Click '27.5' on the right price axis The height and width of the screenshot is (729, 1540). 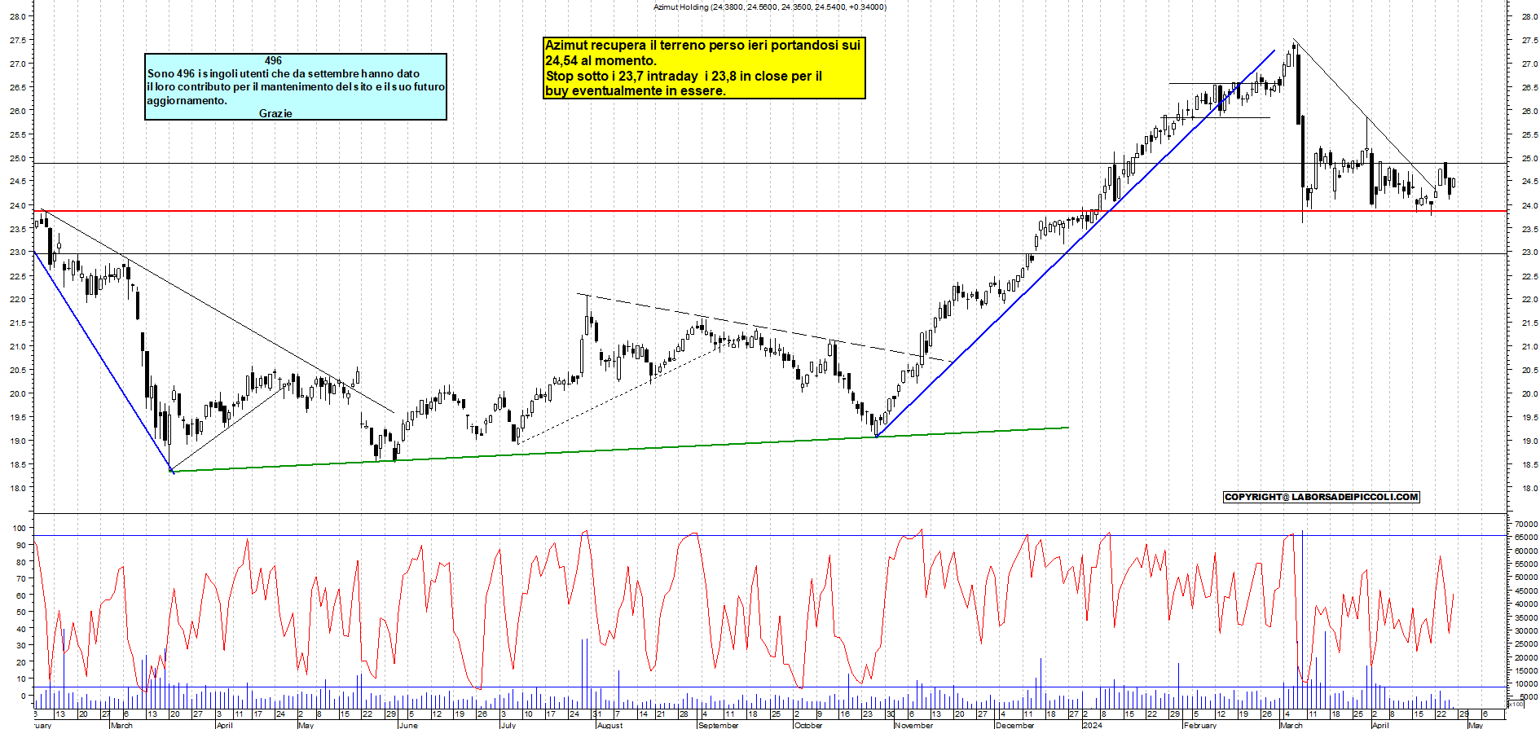click(x=1529, y=40)
